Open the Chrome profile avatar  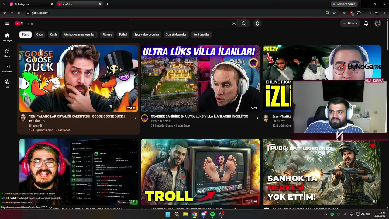377,13
